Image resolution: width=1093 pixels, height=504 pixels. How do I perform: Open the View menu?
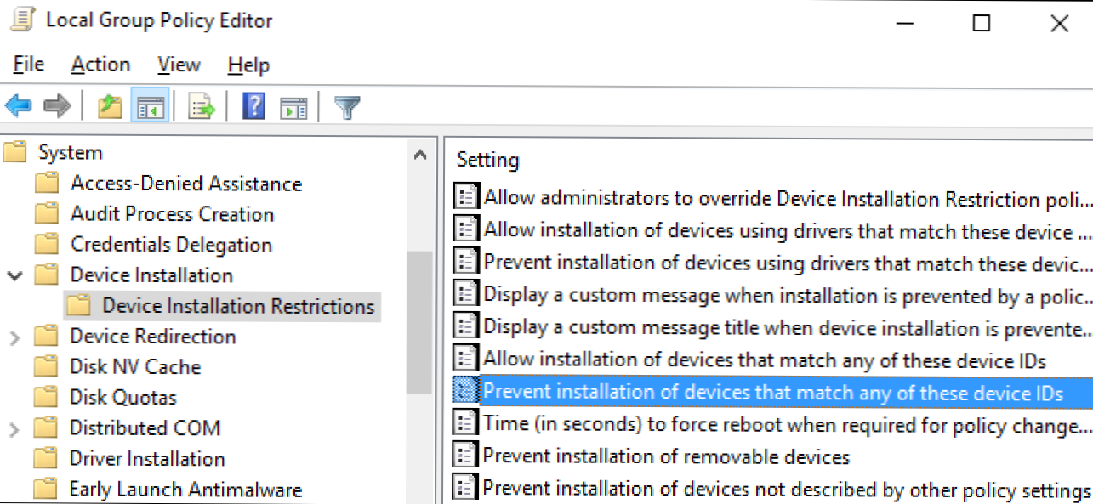179,65
